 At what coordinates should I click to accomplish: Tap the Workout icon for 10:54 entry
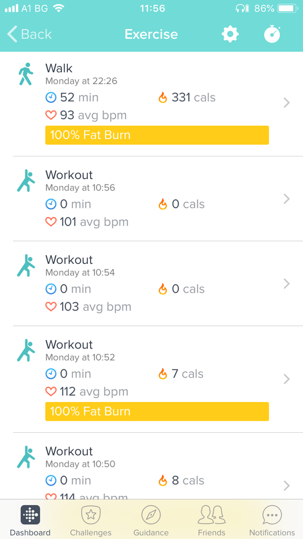point(26,265)
